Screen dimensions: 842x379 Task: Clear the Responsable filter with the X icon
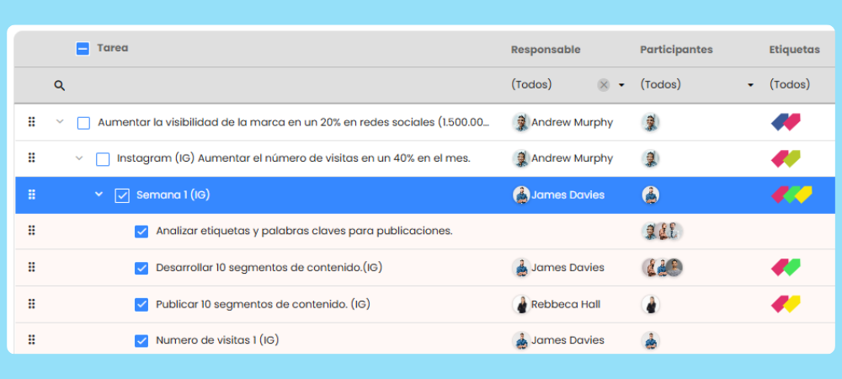(603, 85)
